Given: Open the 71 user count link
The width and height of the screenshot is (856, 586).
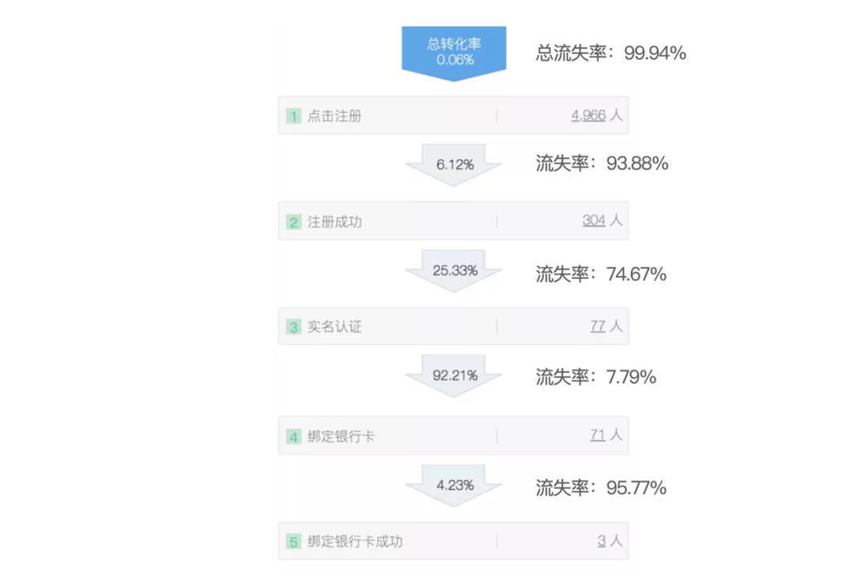Looking at the screenshot, I should [598, 435].
